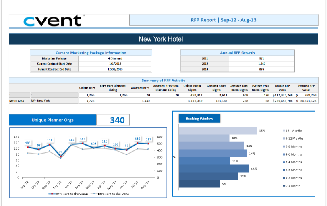Viewport: 327px width, 206px height.
Task: Select the hotel unique RFP value $112,320,248
Action: coord(283,95)
